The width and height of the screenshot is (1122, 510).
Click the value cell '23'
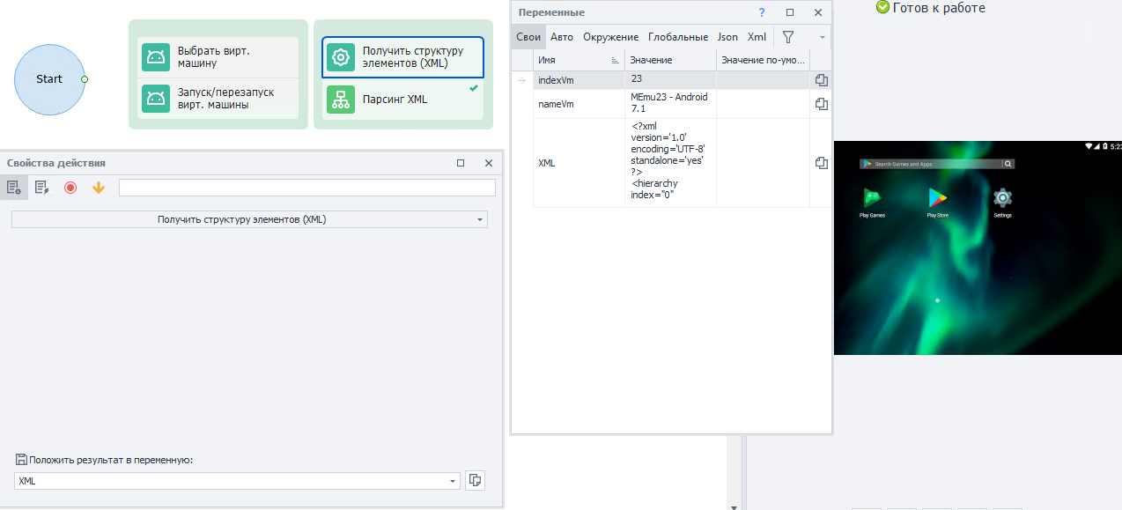(670, 80)
